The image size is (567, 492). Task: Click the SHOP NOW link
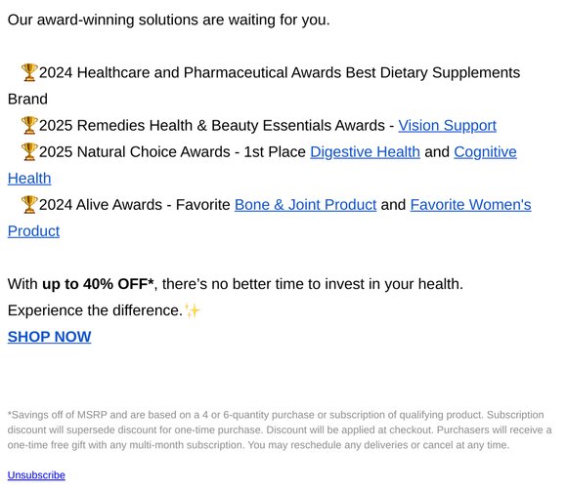tap(50, 337)
